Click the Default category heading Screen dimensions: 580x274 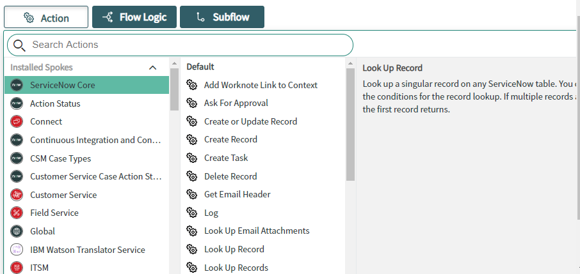point(200,67)
